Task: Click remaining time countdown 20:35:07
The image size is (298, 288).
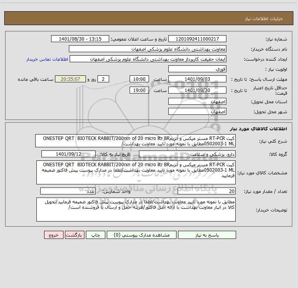Action: 70,79
